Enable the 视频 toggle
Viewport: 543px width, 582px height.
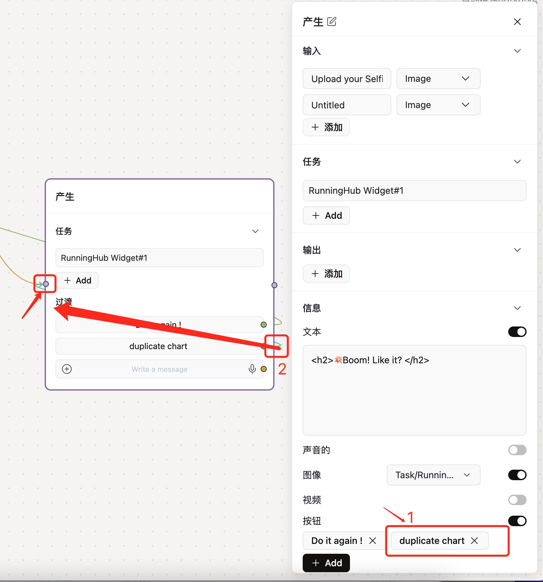(517, 500)
